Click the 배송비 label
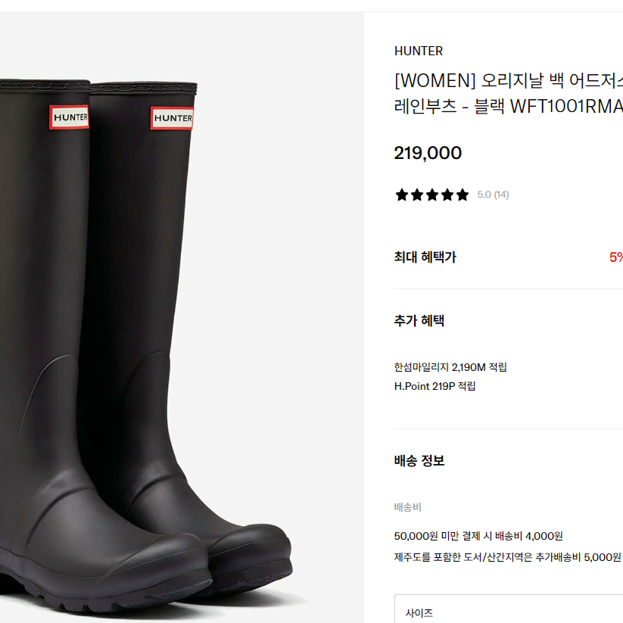Image resolution: width=623 pixels, height=623 pixels. tap(408, 507)
